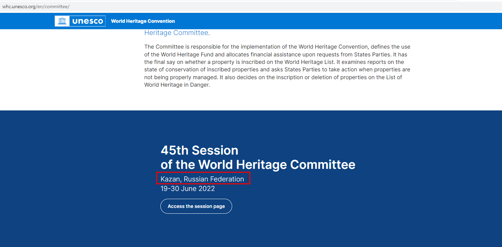
Task: Open the World Heritage Convention header link
Action: tap(143, 21)
